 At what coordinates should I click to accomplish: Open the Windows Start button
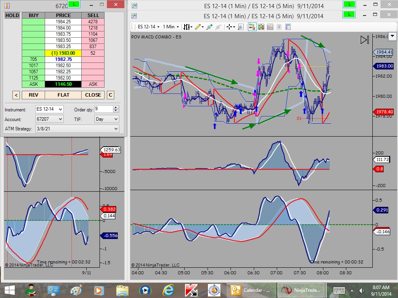9,290
